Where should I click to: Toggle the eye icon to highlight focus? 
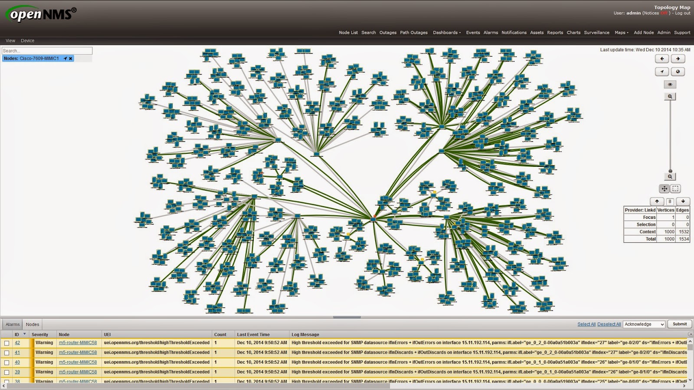[670, 84]
